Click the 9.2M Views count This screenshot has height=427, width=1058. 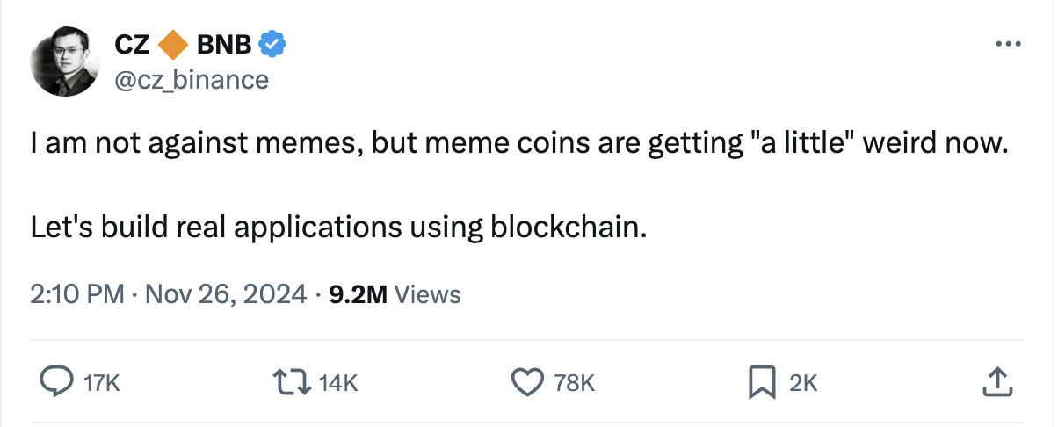pos(394,294)
